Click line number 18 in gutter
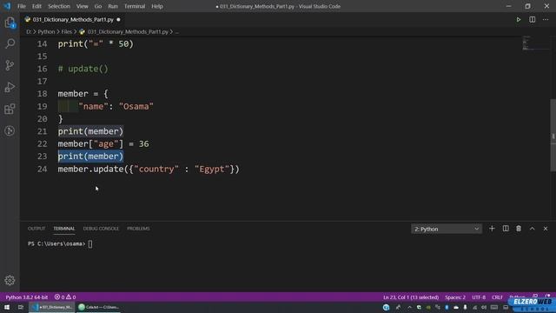The height and width of the screenshot is (313, 556). (43, 94)
